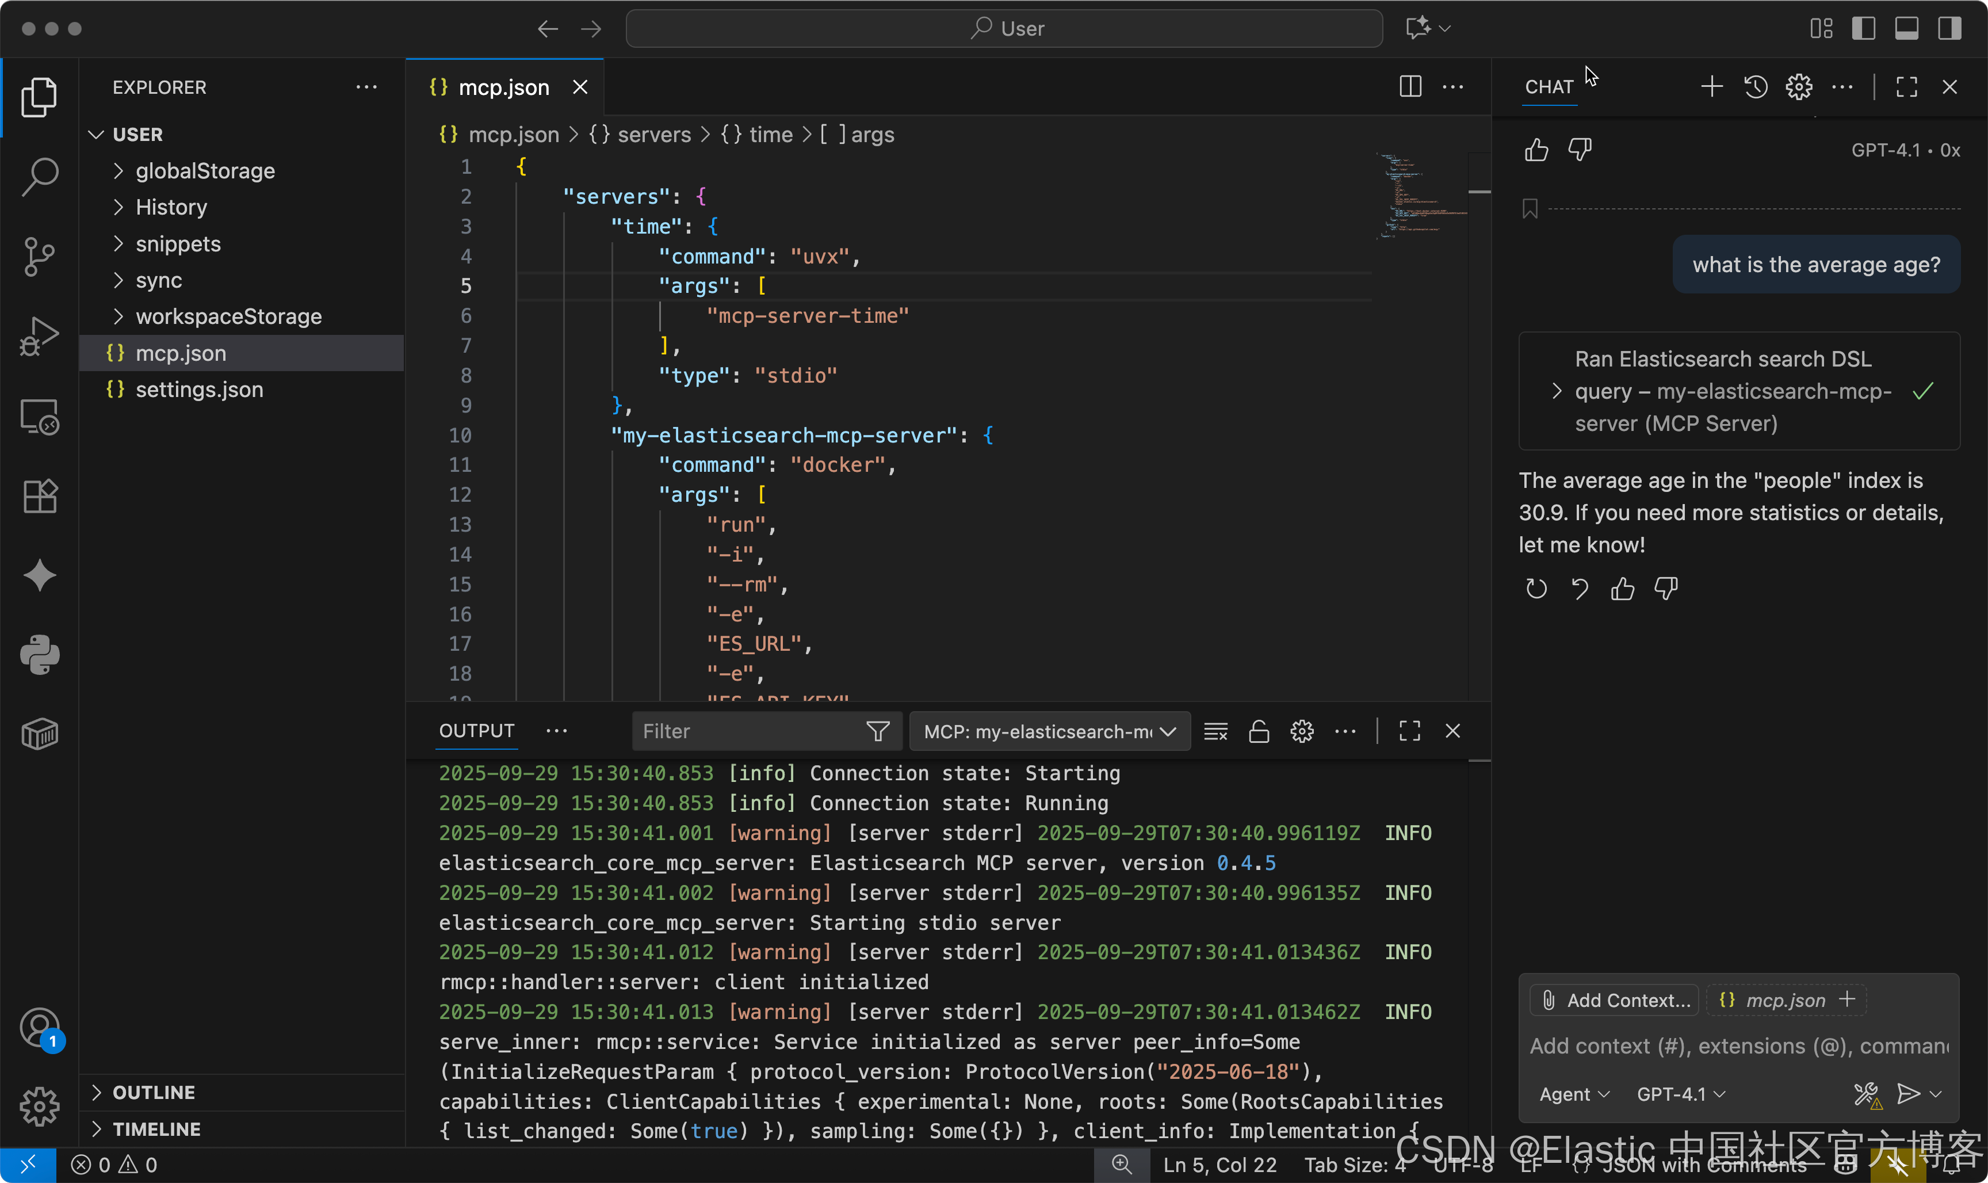Open output panel views overflow menu

[x=556, y=731]
